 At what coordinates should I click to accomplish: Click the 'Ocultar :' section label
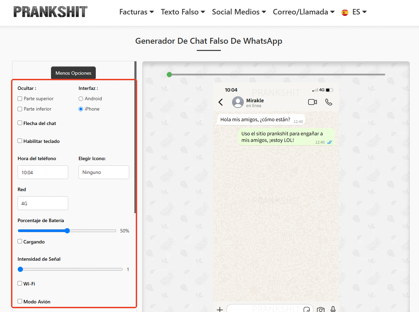tap(27, 88)
